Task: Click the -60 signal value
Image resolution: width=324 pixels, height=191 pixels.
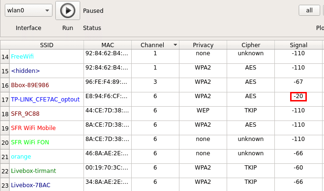Action: tap(298, 168)
